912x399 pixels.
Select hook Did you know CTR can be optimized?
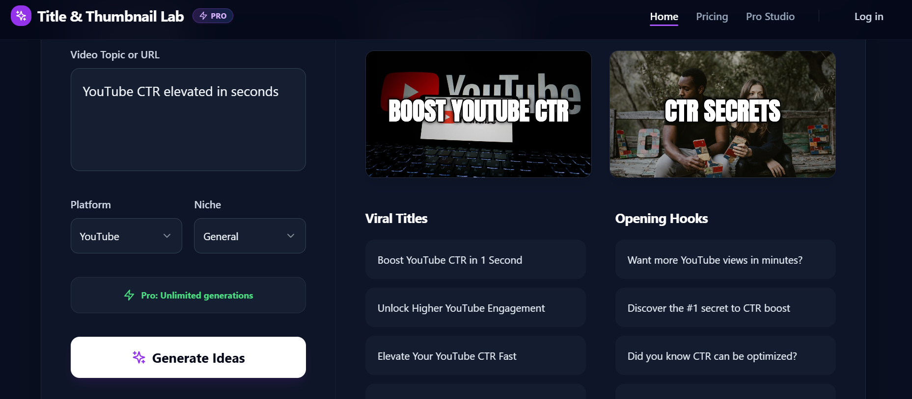(725, 356)
